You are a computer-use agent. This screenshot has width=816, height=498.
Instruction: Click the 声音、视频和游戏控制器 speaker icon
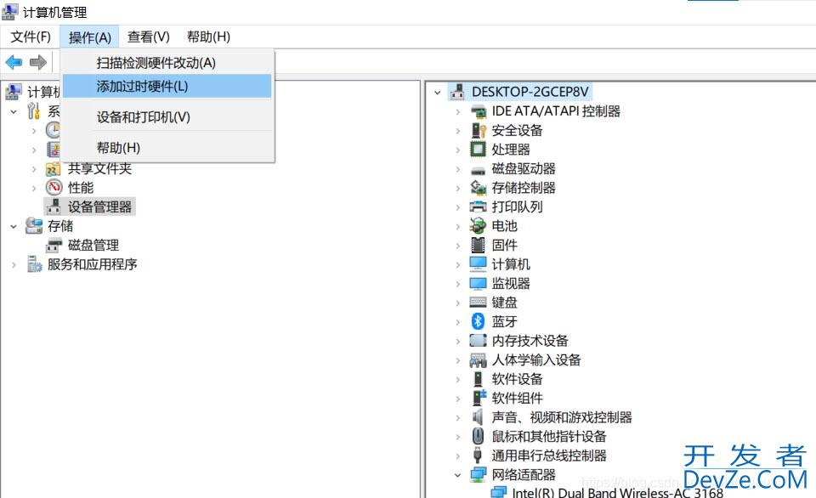click(x=478, y=417)
